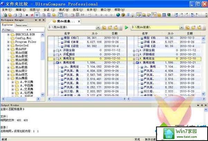Open the 会话(S) menu
208x141 pixels.
(x=49, y=10)
